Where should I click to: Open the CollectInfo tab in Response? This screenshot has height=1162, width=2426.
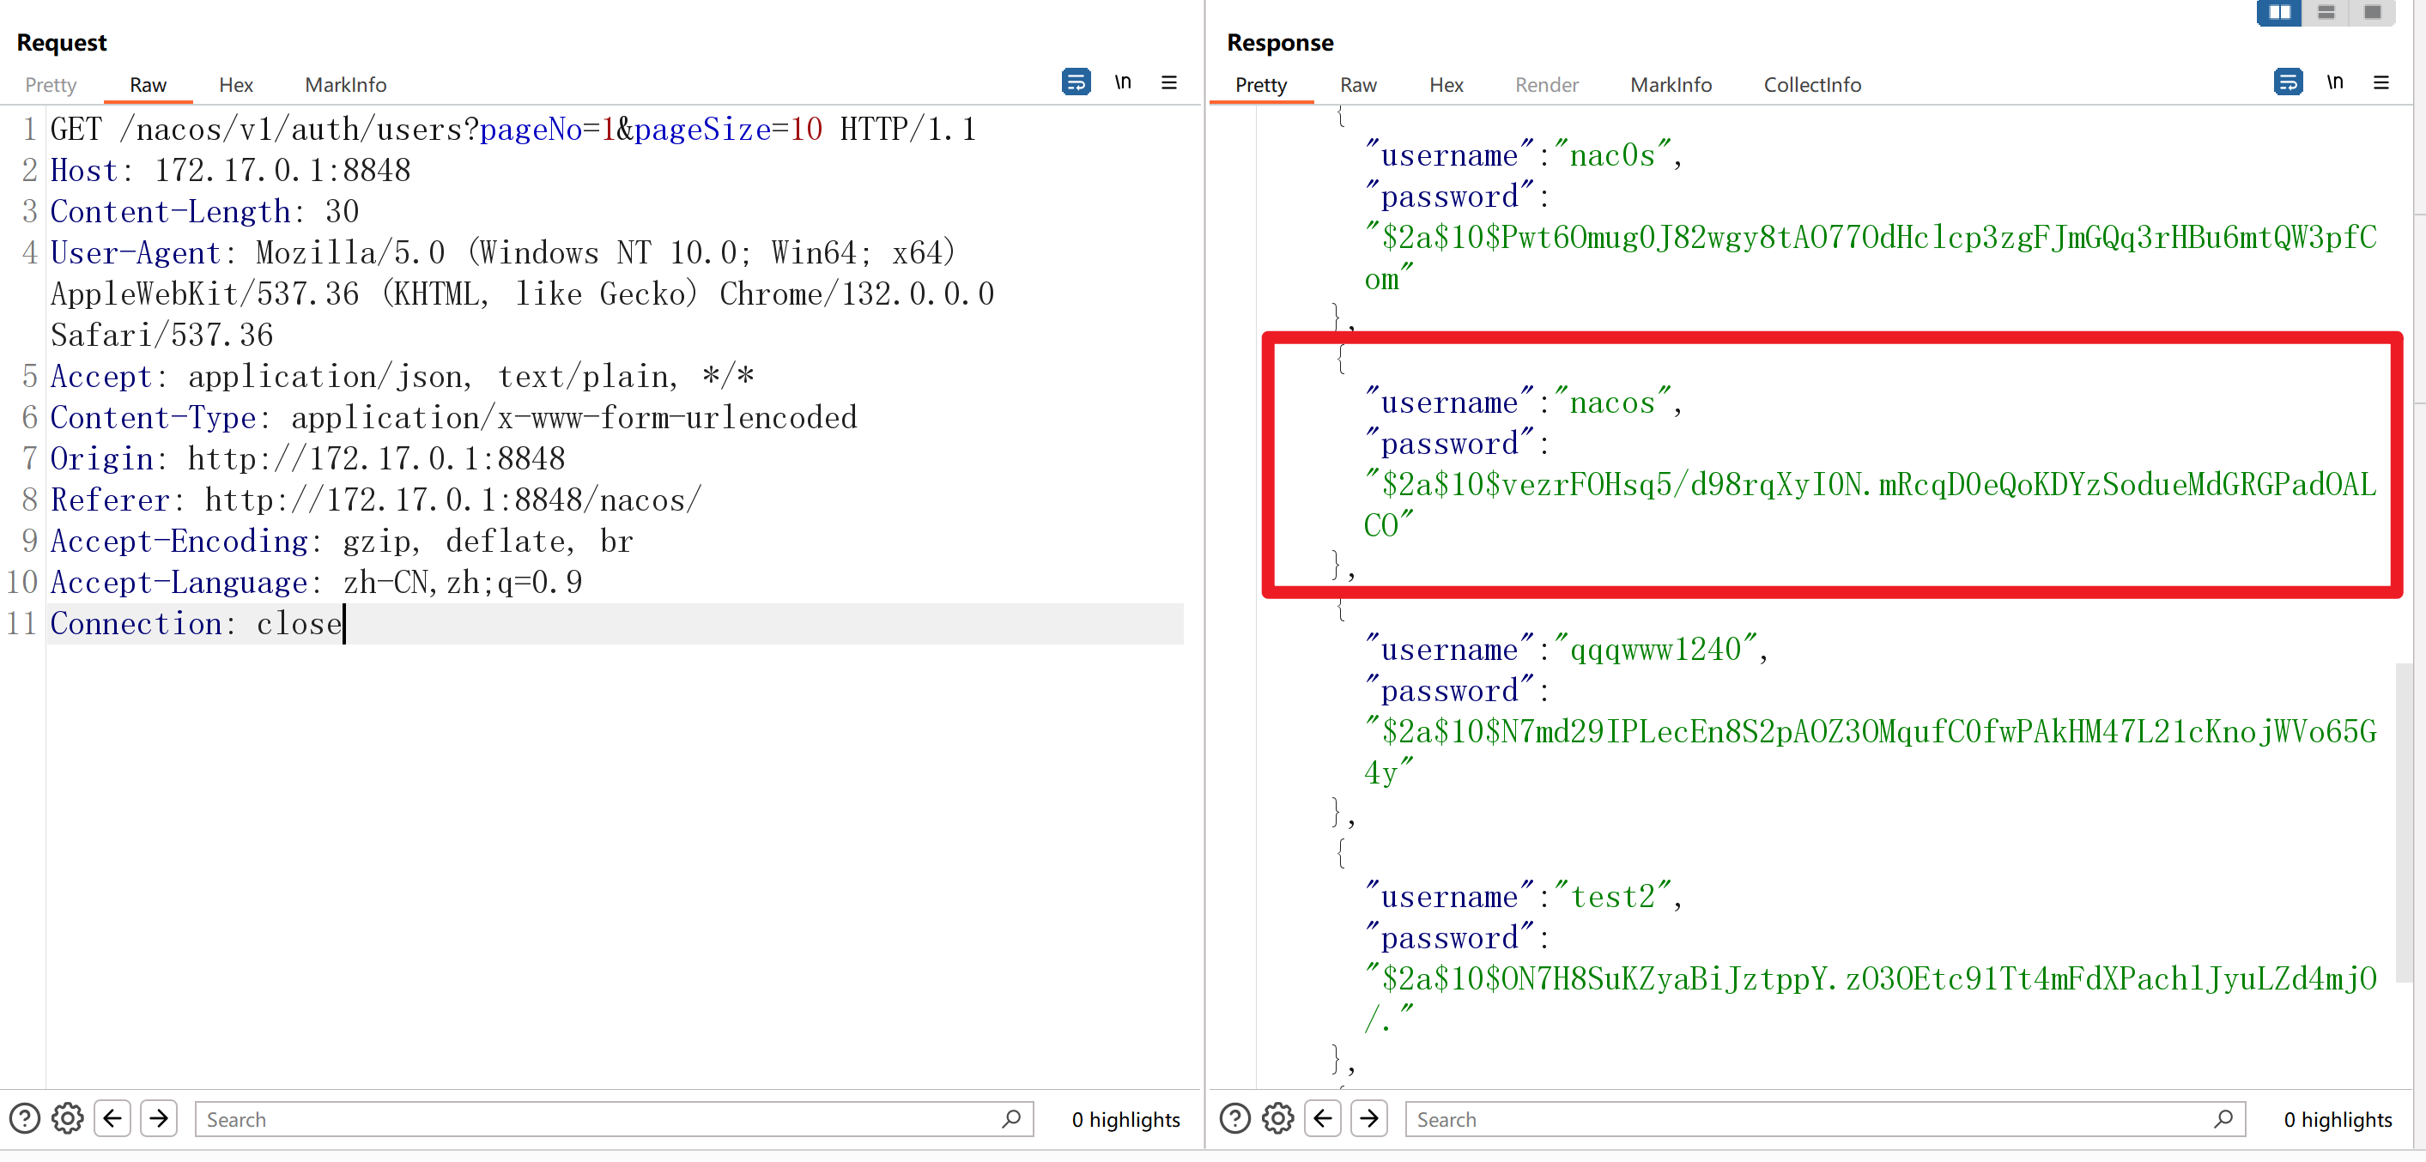click(x=1812, y=85)
